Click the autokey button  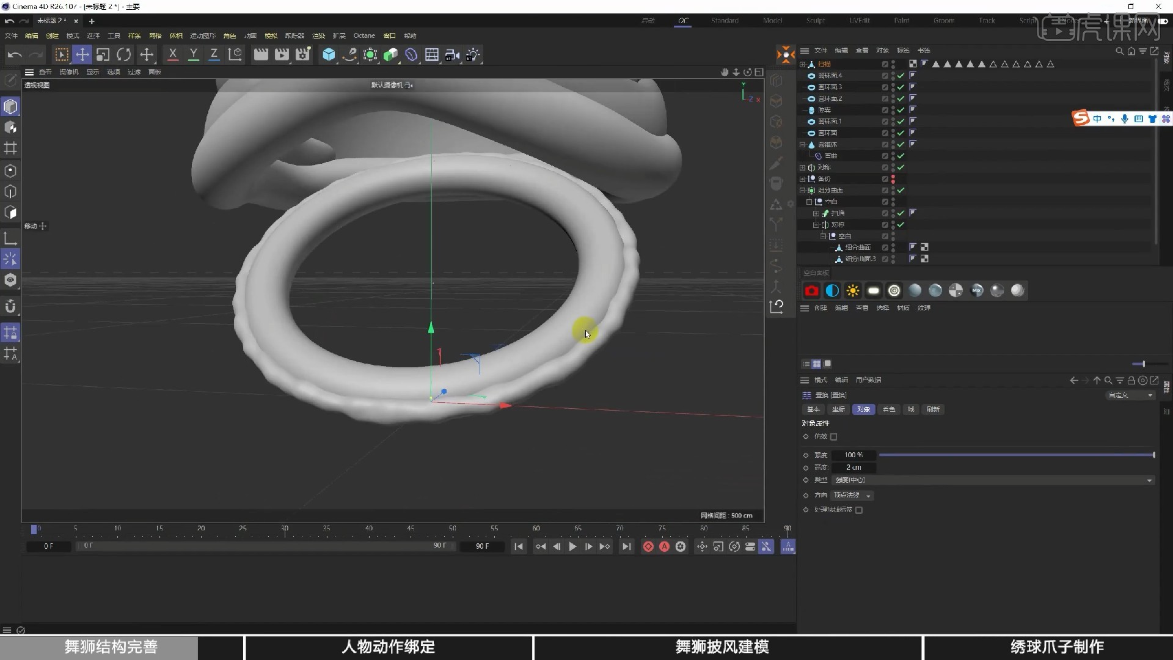tap(664, 547)
